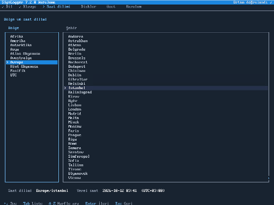274x205 pixels.
Task: Choose Minsk city
Action: 166,122
